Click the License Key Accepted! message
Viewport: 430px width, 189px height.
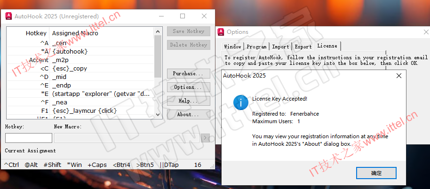pos(280,99)
